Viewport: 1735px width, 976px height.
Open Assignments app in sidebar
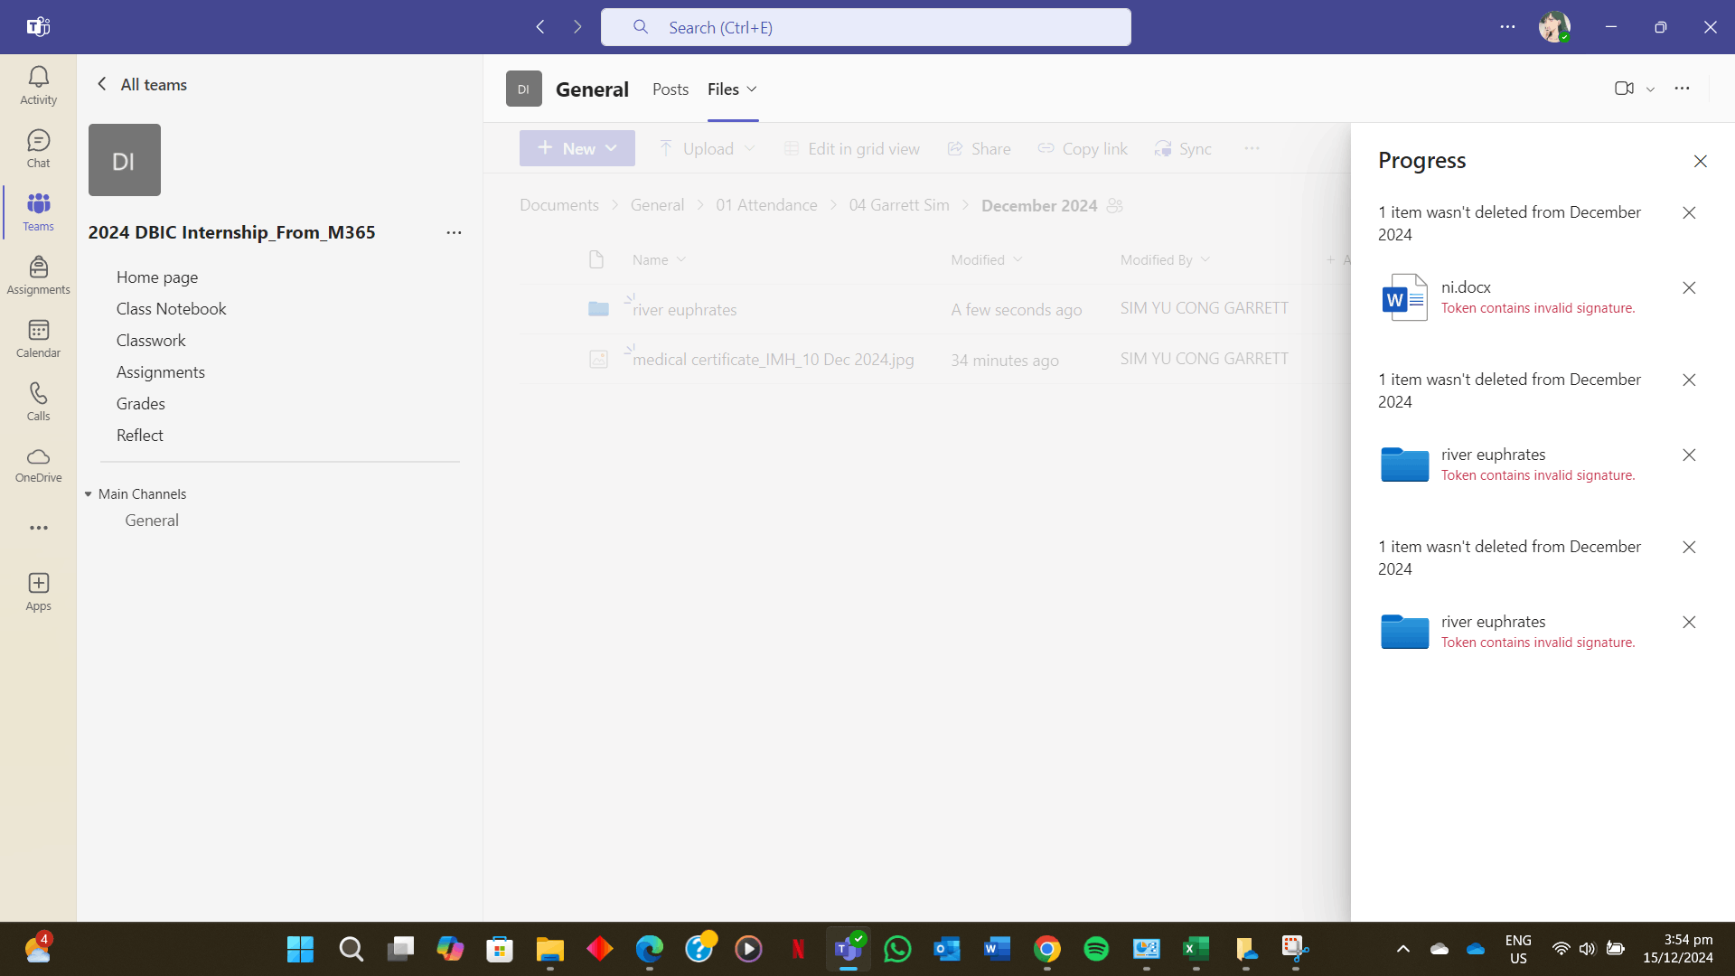[x=38, y=276]
